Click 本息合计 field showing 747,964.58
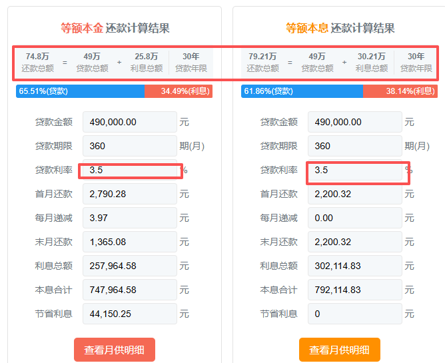 [130, 290]
